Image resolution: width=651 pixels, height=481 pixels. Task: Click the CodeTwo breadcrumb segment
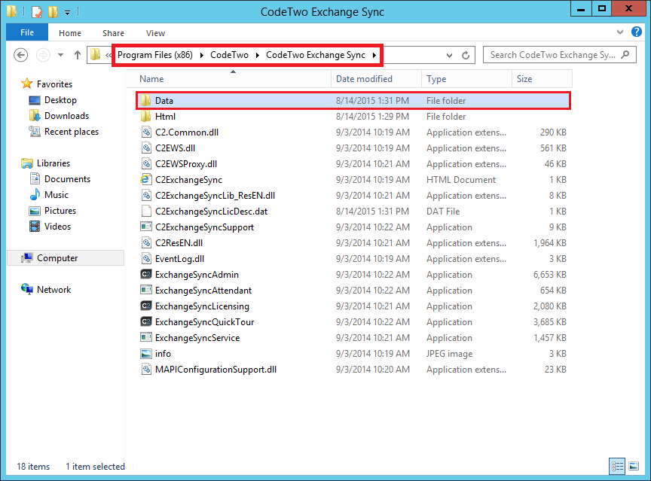(x=229, y=55)
